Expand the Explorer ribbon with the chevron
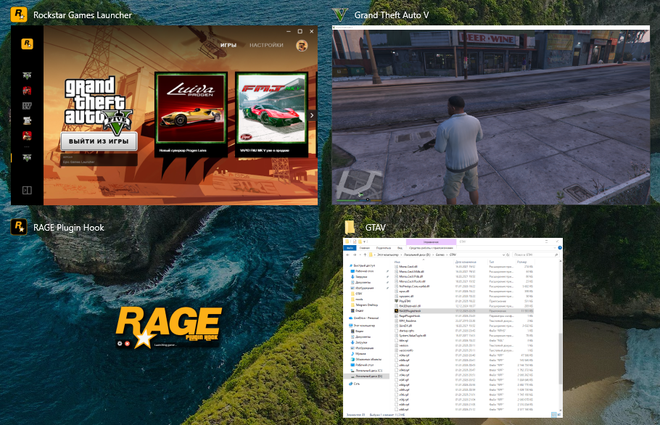 click(x=555, y=248)
